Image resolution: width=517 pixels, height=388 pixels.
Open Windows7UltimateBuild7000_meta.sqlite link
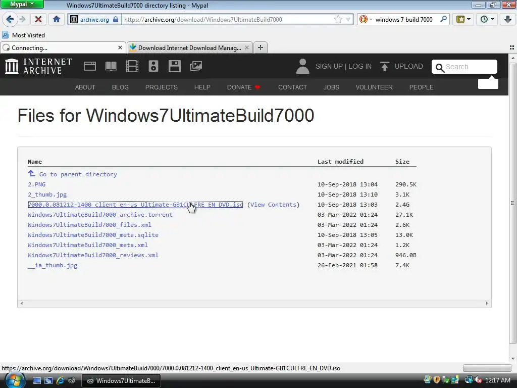click(x=93, y=235)
